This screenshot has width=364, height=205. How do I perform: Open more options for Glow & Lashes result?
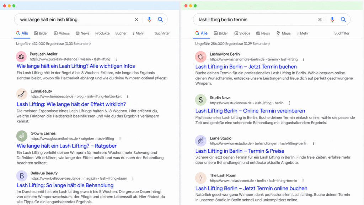[x=120, y=138]
